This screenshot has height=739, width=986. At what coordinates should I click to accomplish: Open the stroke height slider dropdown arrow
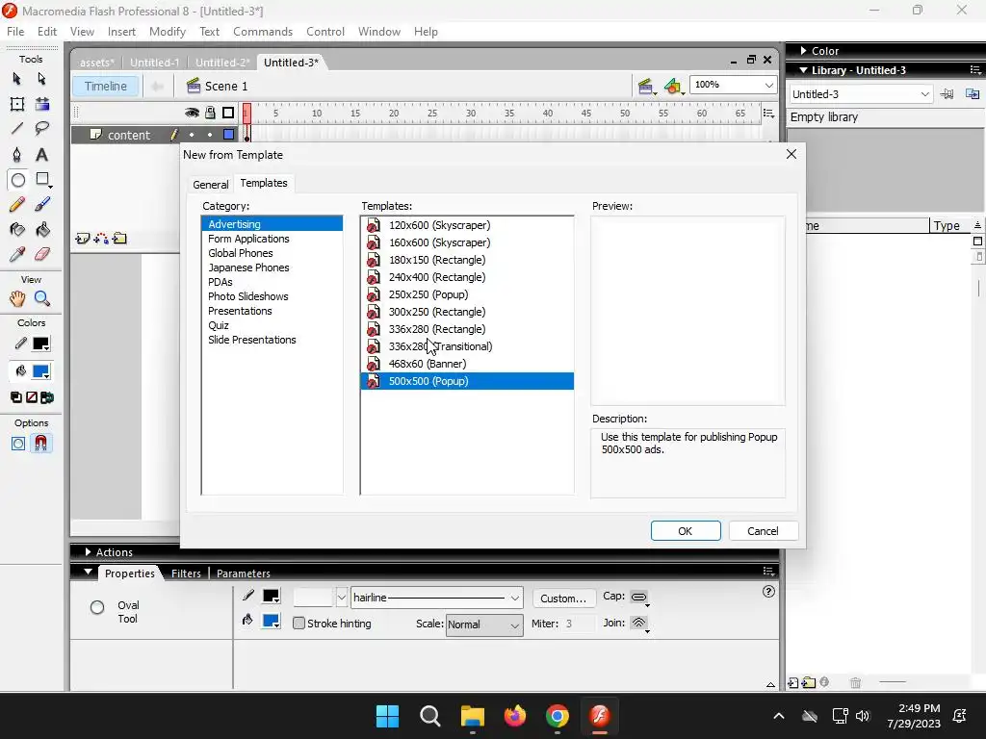[342, 597]
